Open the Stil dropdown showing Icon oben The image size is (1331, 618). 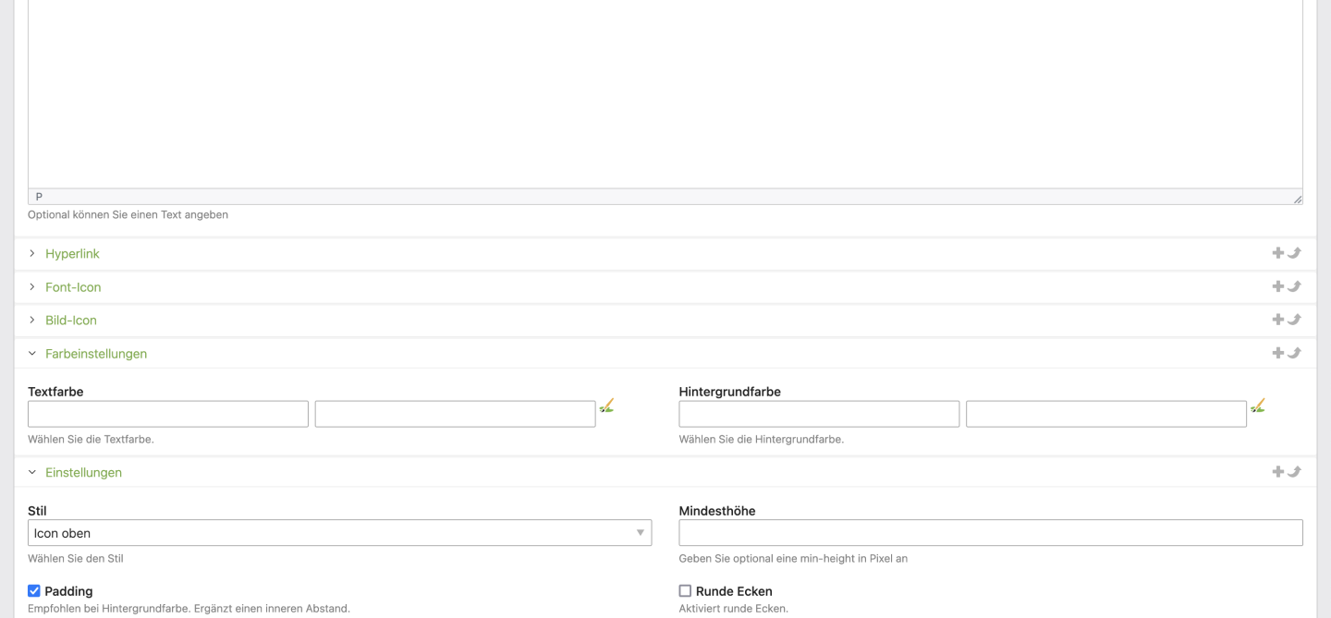(339, 533)
